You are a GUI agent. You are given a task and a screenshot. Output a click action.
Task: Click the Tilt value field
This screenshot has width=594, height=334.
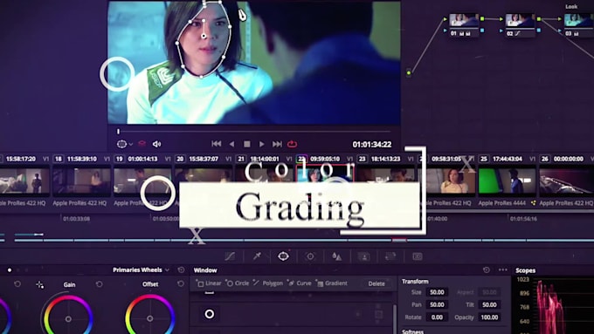489,304
